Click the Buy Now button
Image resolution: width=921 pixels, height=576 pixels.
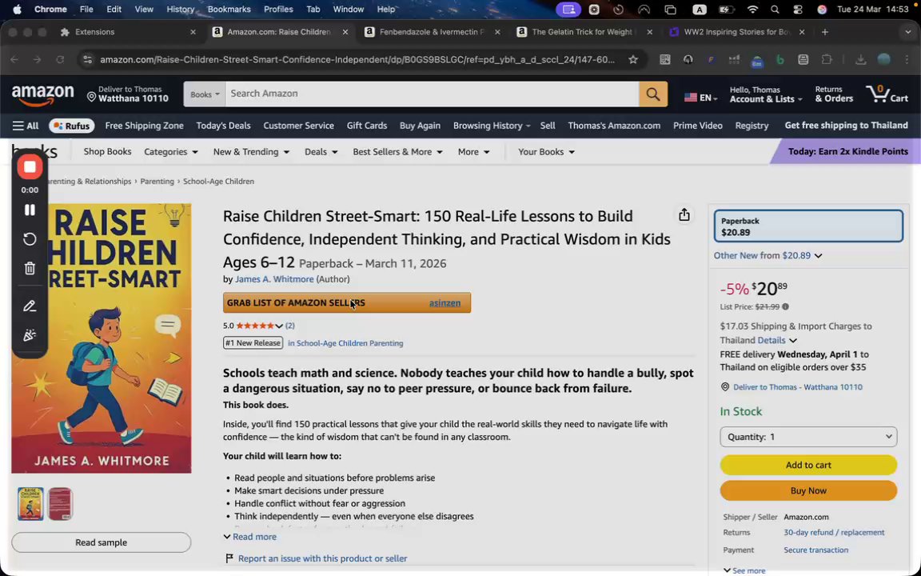pos(808,490)
